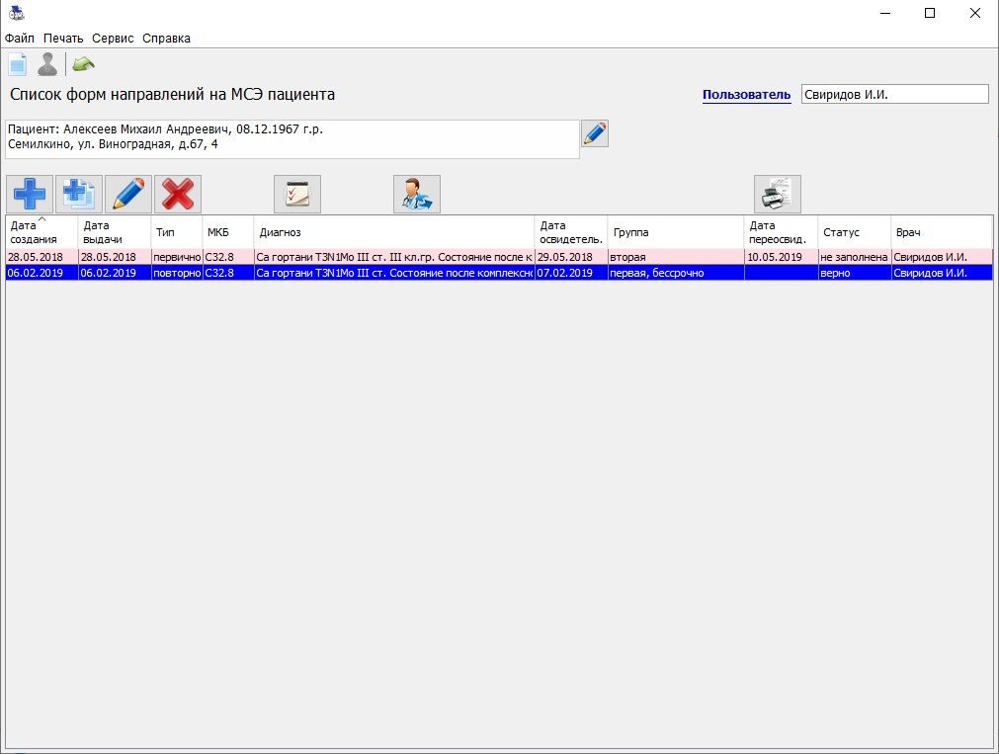The width and height of the screenshot is (999, 754).
Task: Click the pencil icon beside patient info
Action: (595, 133)
